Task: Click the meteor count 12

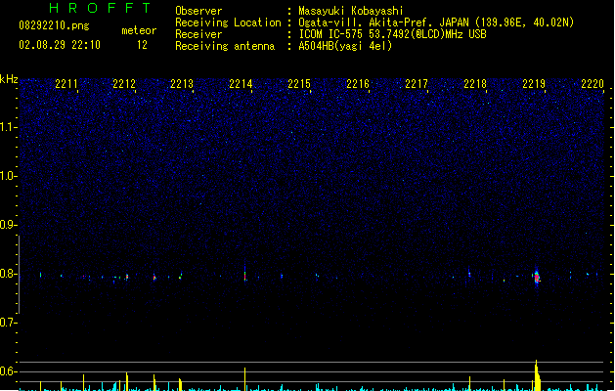Action: pos(142,45)
